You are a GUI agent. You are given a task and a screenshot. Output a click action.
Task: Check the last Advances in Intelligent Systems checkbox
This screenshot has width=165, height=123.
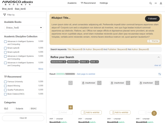5,63
